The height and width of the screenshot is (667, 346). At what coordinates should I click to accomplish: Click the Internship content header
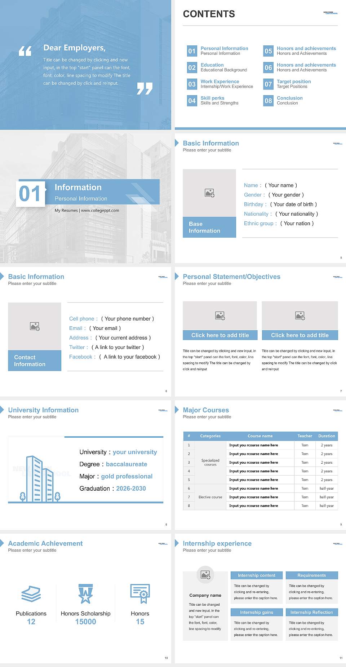(257, 575)
